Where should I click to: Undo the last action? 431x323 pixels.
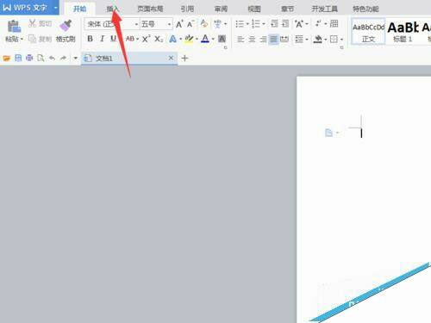[52, 59]
